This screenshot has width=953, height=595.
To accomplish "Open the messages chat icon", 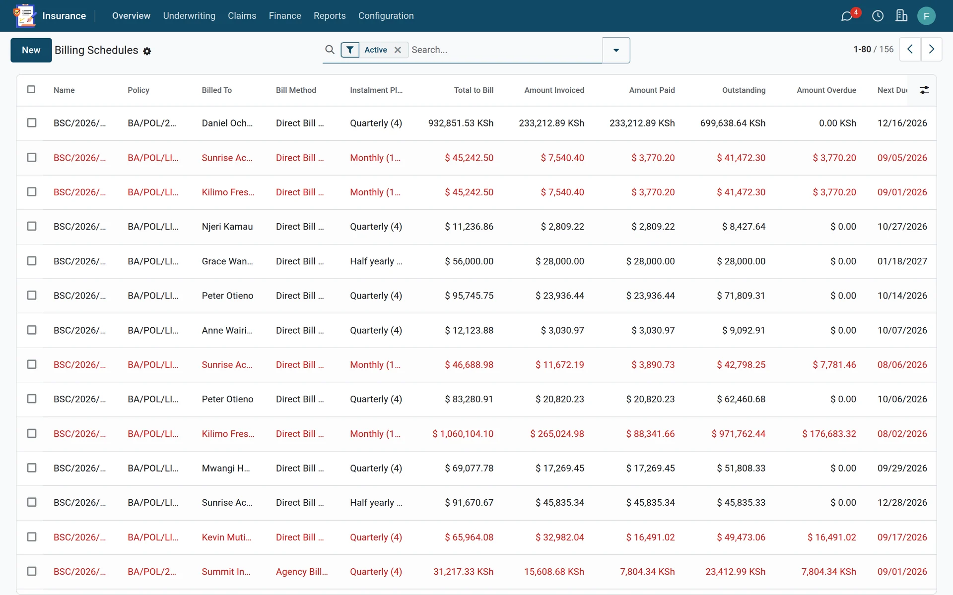I will coord(847,16).
